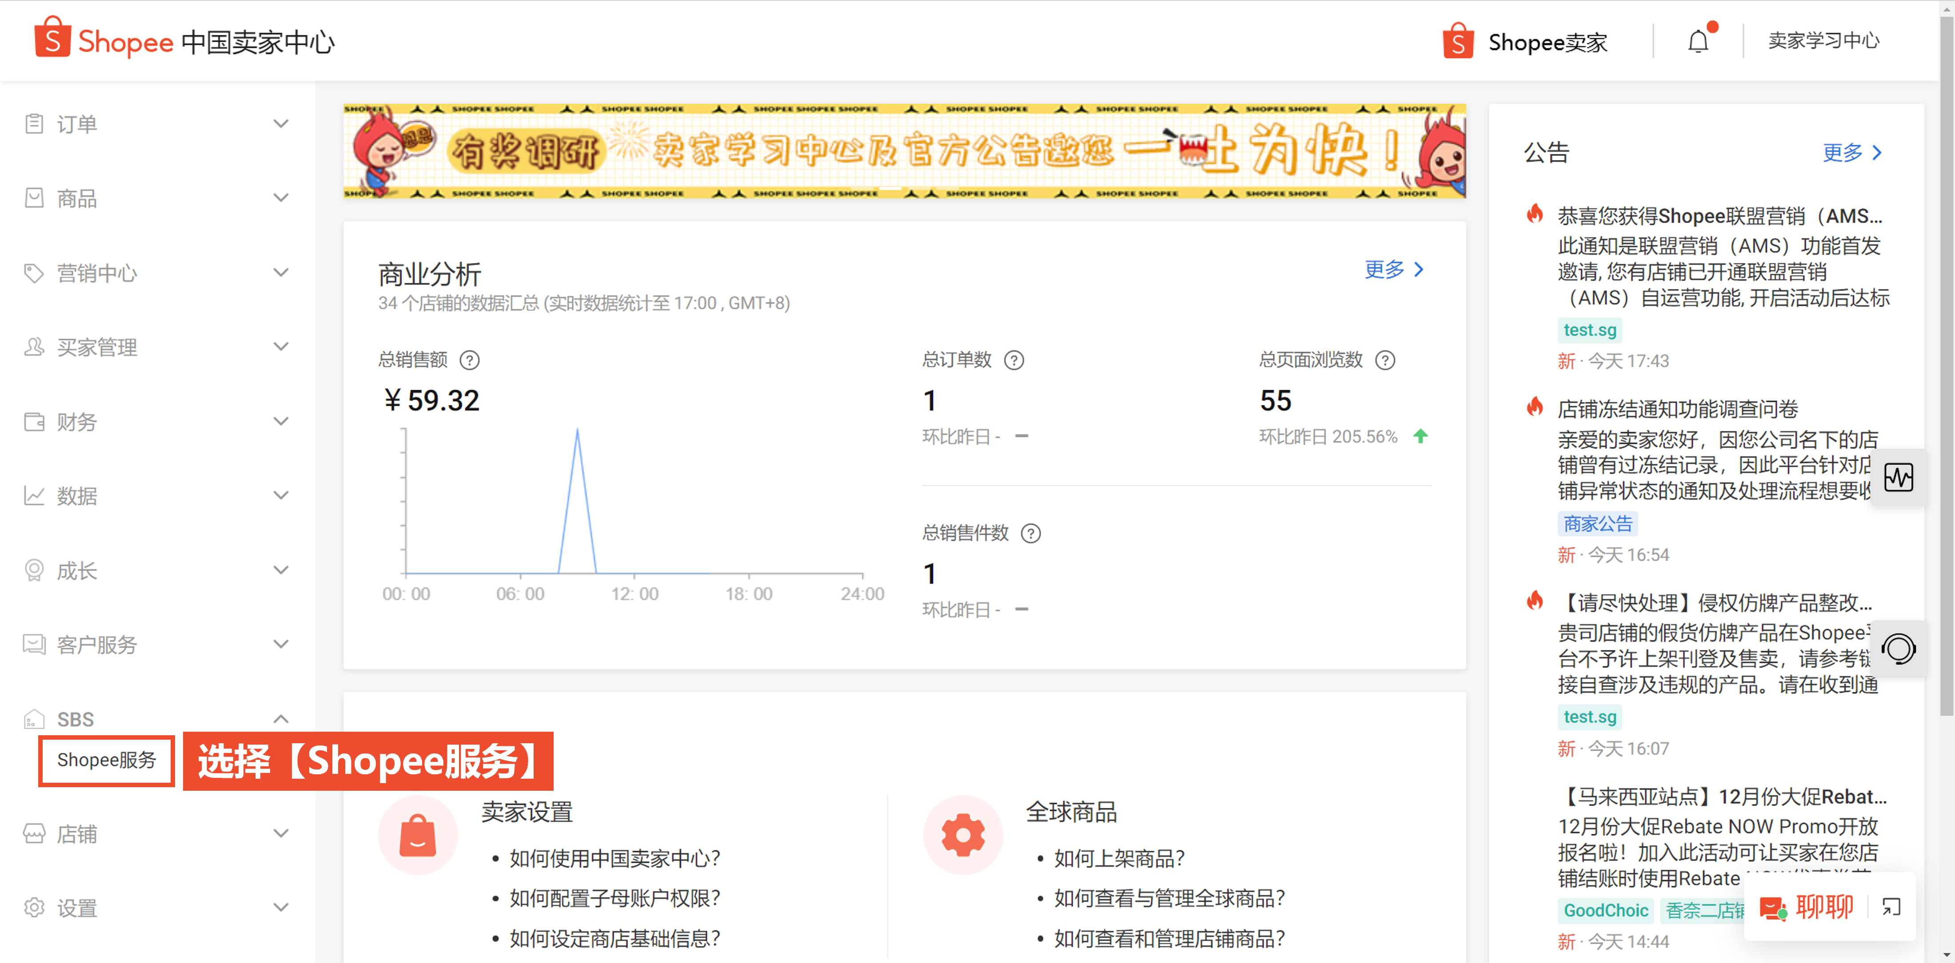Open the 营销中心 sidebar menu
This screenshot has height=963, width=1955.
coord(157,272)
